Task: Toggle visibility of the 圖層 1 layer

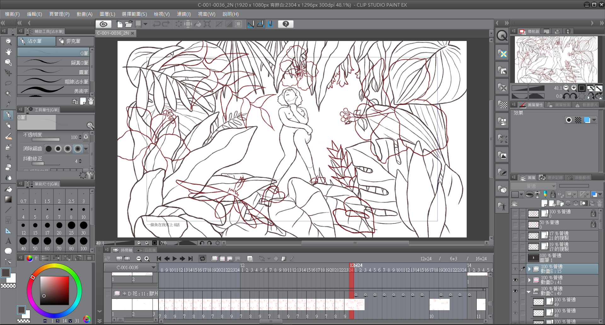Action: coord(515,258)
